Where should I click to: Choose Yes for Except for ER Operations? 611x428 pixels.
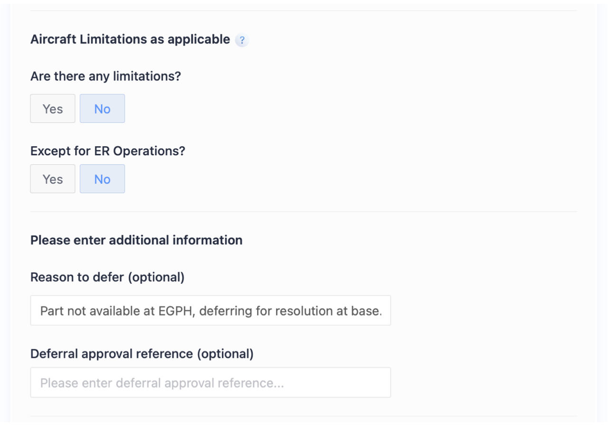53,179
